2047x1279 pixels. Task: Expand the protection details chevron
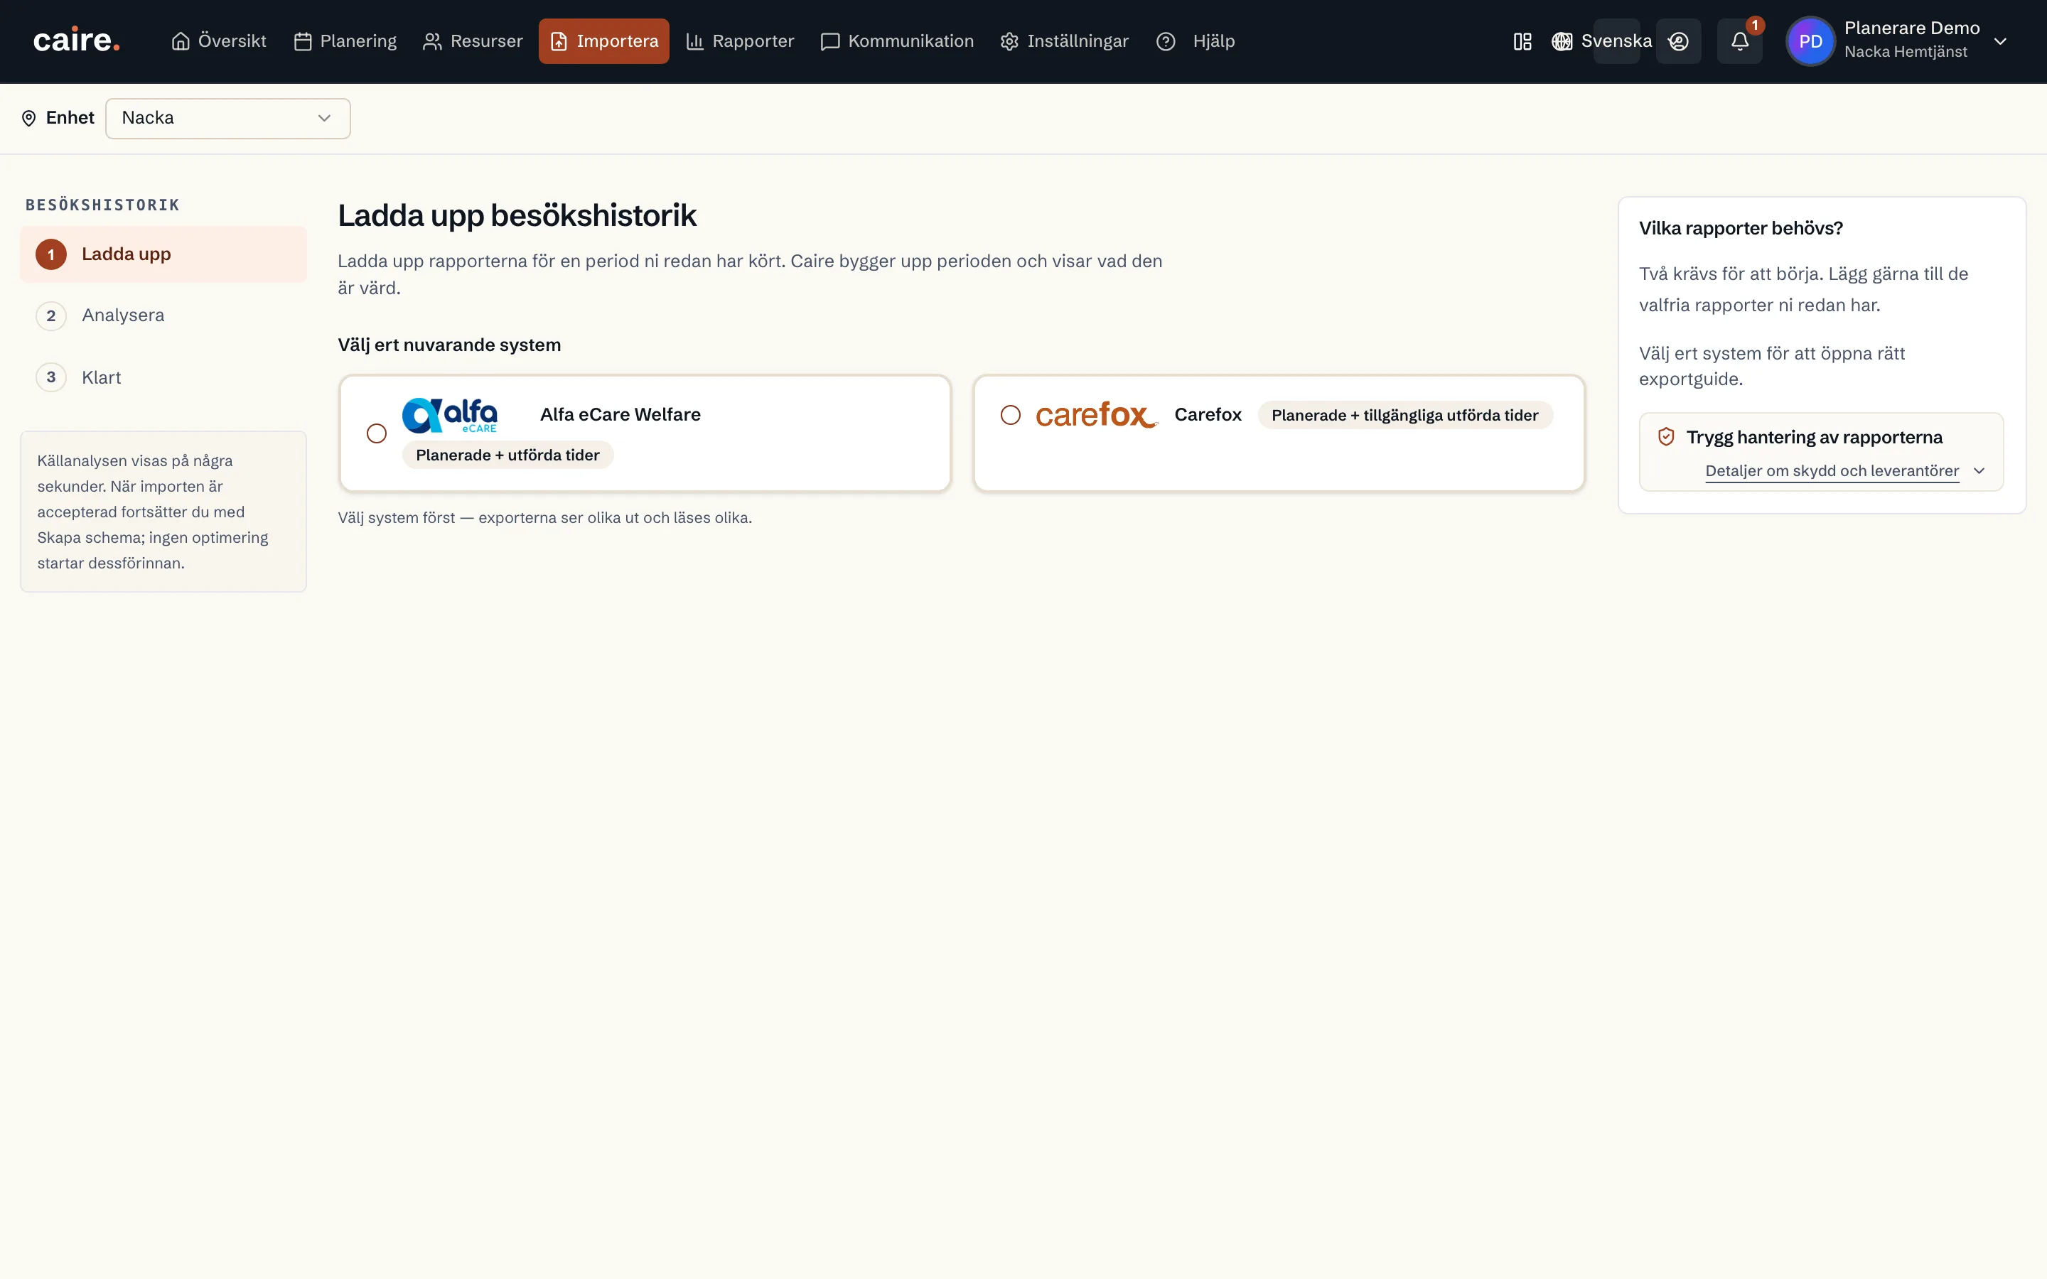pos(1979,471)
